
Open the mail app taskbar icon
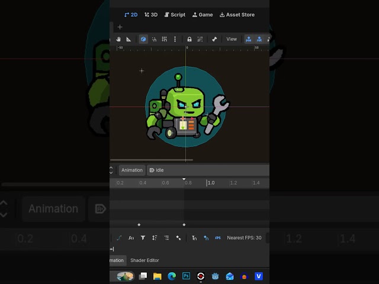(230, 276)
